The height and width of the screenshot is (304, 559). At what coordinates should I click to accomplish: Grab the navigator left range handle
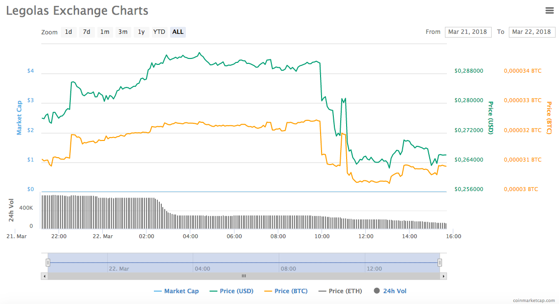coord(48,263)
